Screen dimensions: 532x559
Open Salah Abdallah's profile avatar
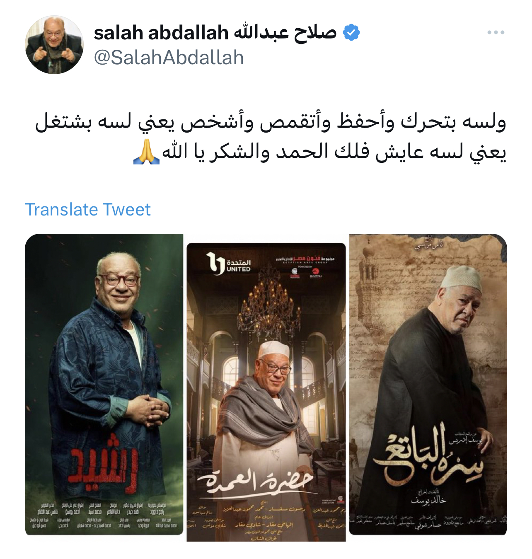click(x=54, y=45)
